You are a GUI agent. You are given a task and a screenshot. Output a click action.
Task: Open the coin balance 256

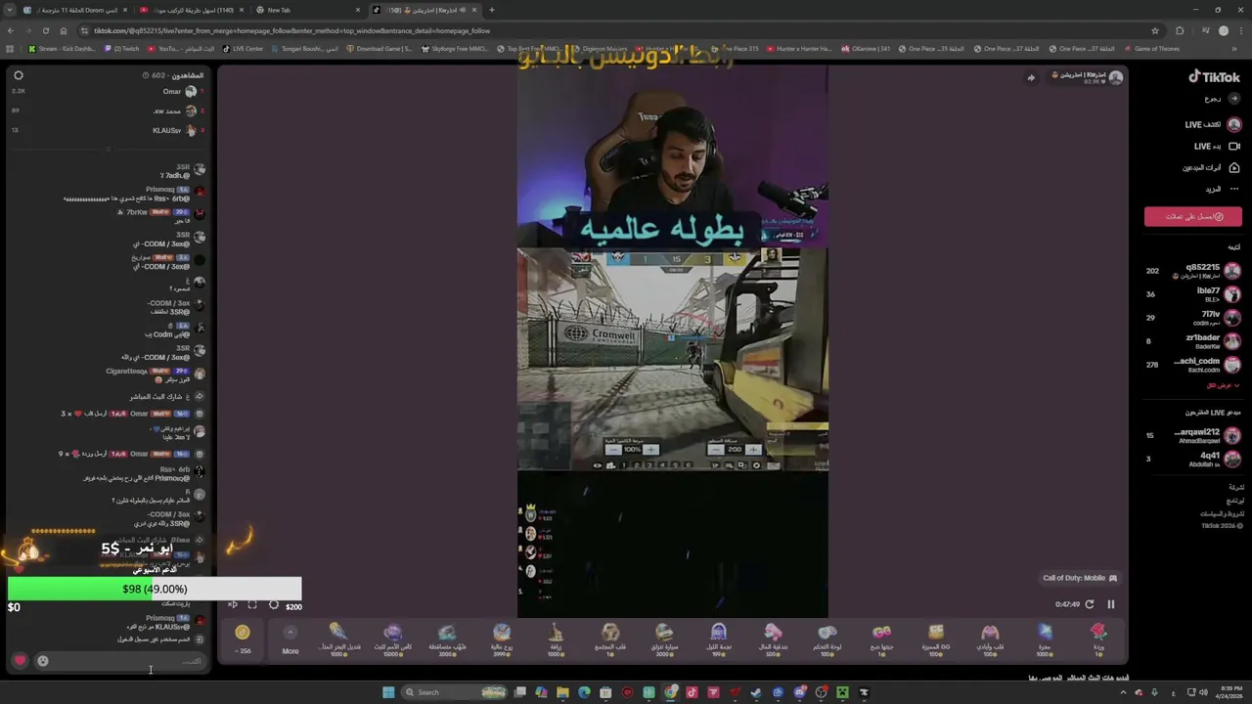[x=243, y=639]
